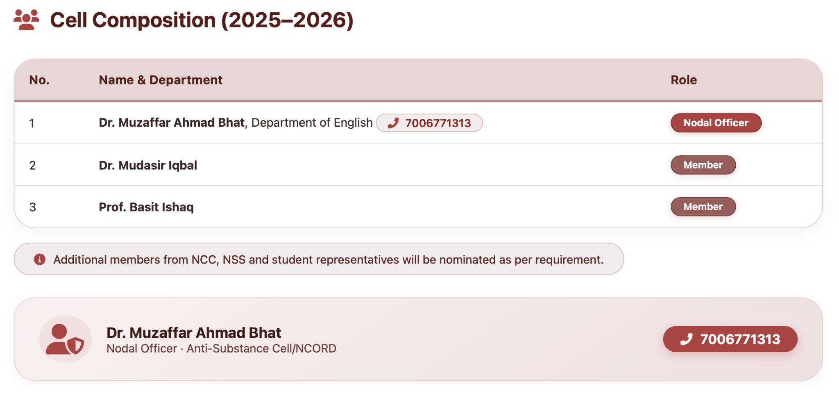This screenshot has width=839, height=398.
Task: Click Dr. Muzaffar Ahmad Bhat name in the table
Action: tap(172, 123)
